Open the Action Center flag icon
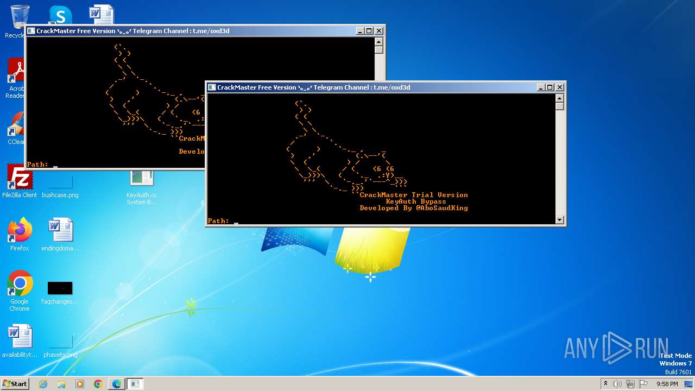 [x=643, y=384]
